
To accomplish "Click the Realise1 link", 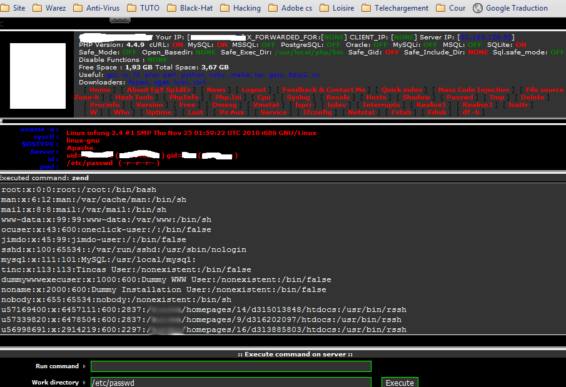I will 431,105.
